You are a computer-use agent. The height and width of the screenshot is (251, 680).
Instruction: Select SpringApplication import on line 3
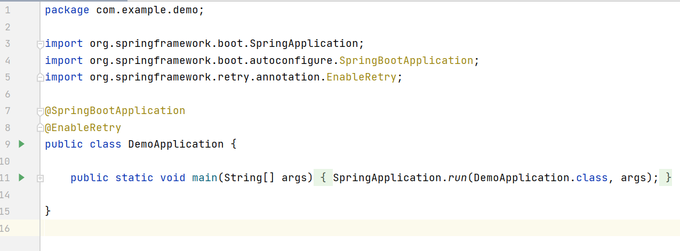[x=204, y=44]
